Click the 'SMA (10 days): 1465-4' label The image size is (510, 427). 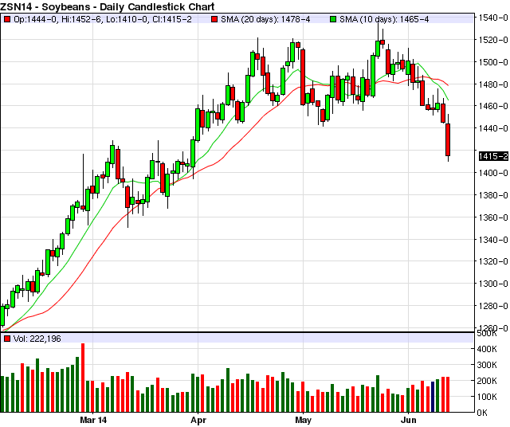384,19
